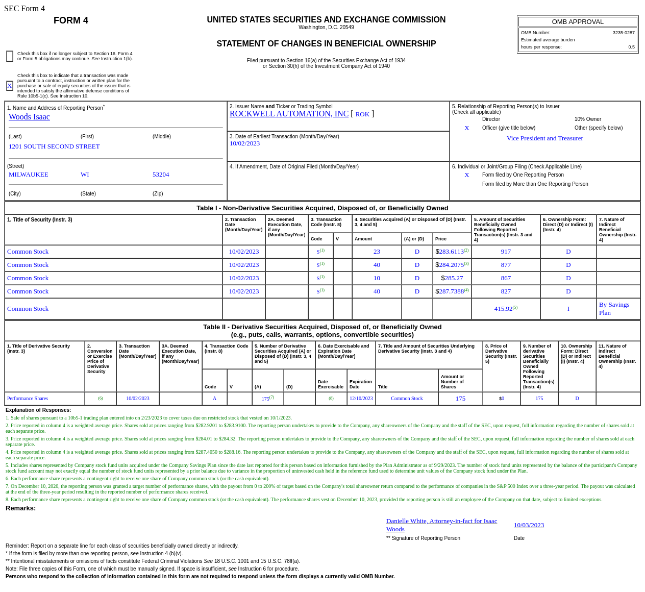Image resolution: width=645 pixels, height=592 pixels.
Task: Click Table II transaction date 10/02/2023
Action: (x=138, y=399)
